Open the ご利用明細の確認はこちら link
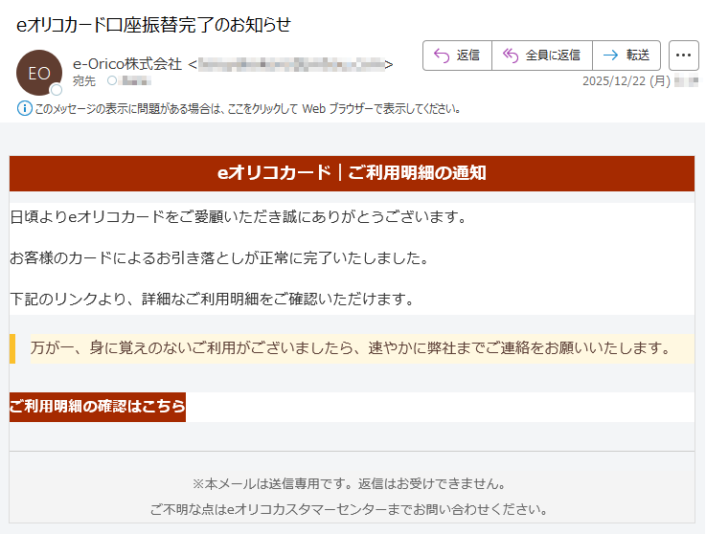 tap(98, 407)
